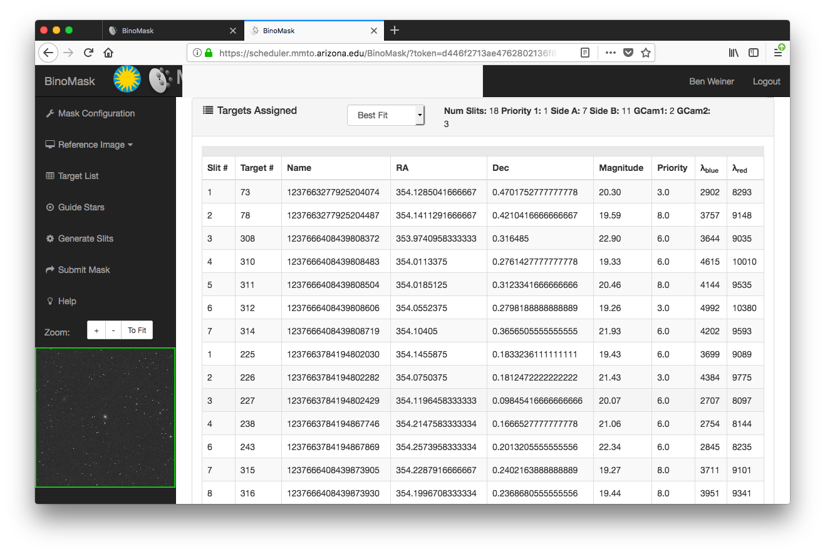Open the Firefox library icon

tap(734, 53)
